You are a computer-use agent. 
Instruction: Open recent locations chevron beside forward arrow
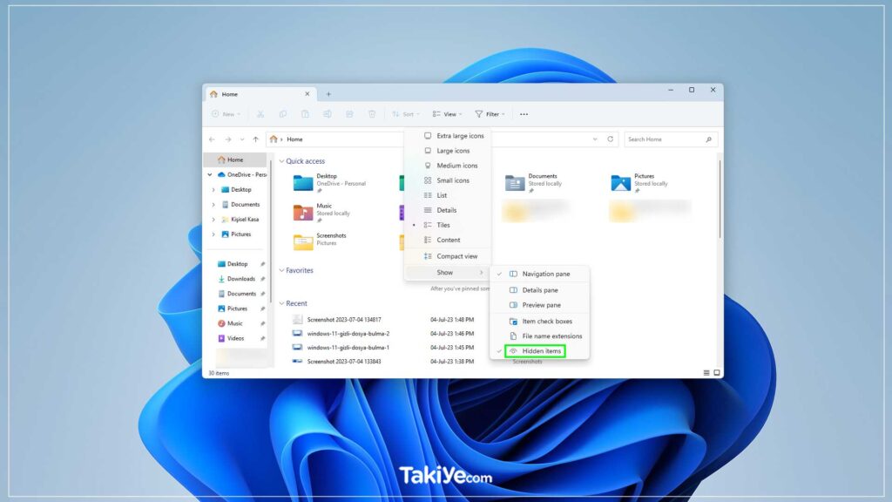tap(242, 139)
